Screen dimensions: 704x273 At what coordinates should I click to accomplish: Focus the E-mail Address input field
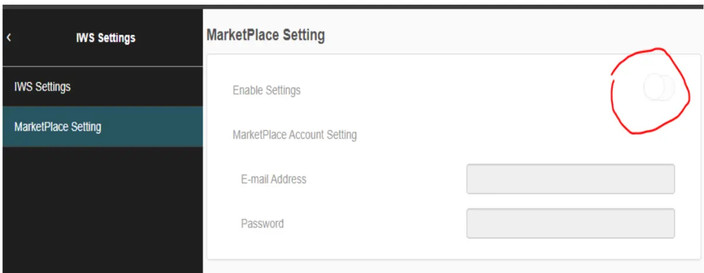(x=570, y=179)
